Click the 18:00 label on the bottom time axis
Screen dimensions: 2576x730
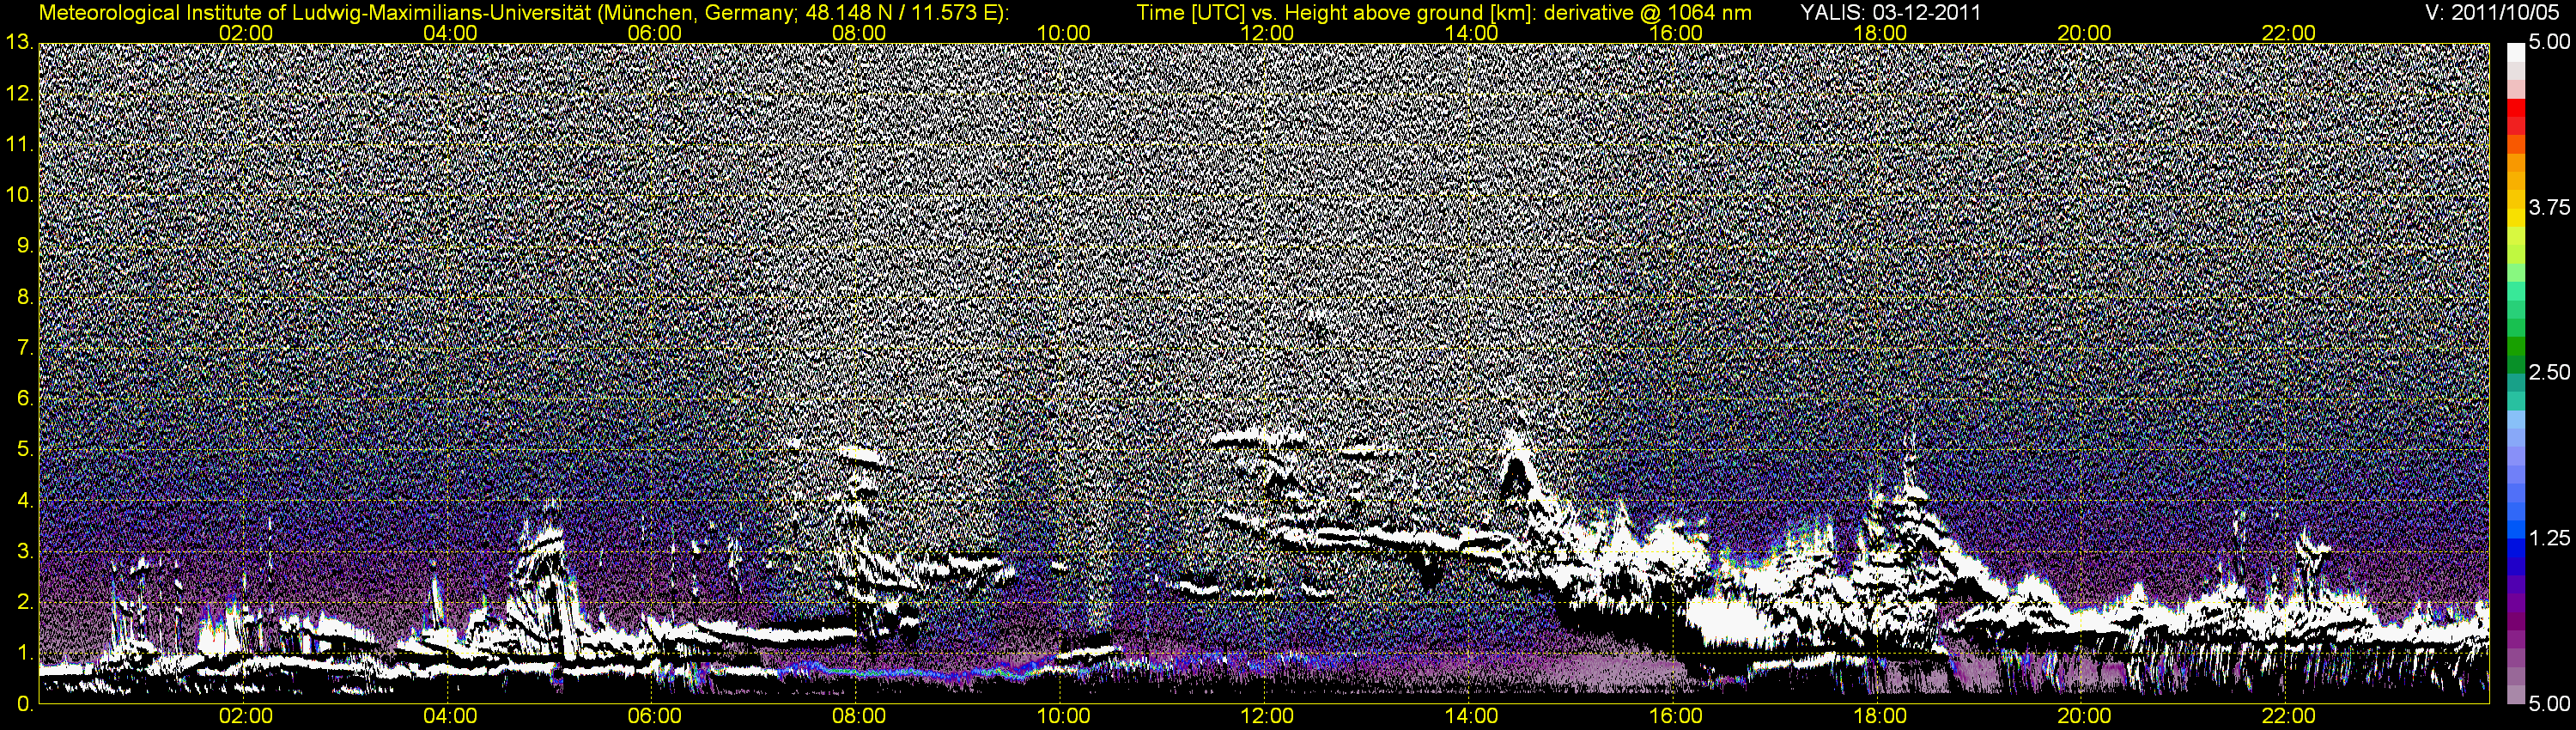click(x=1880, y=716)
